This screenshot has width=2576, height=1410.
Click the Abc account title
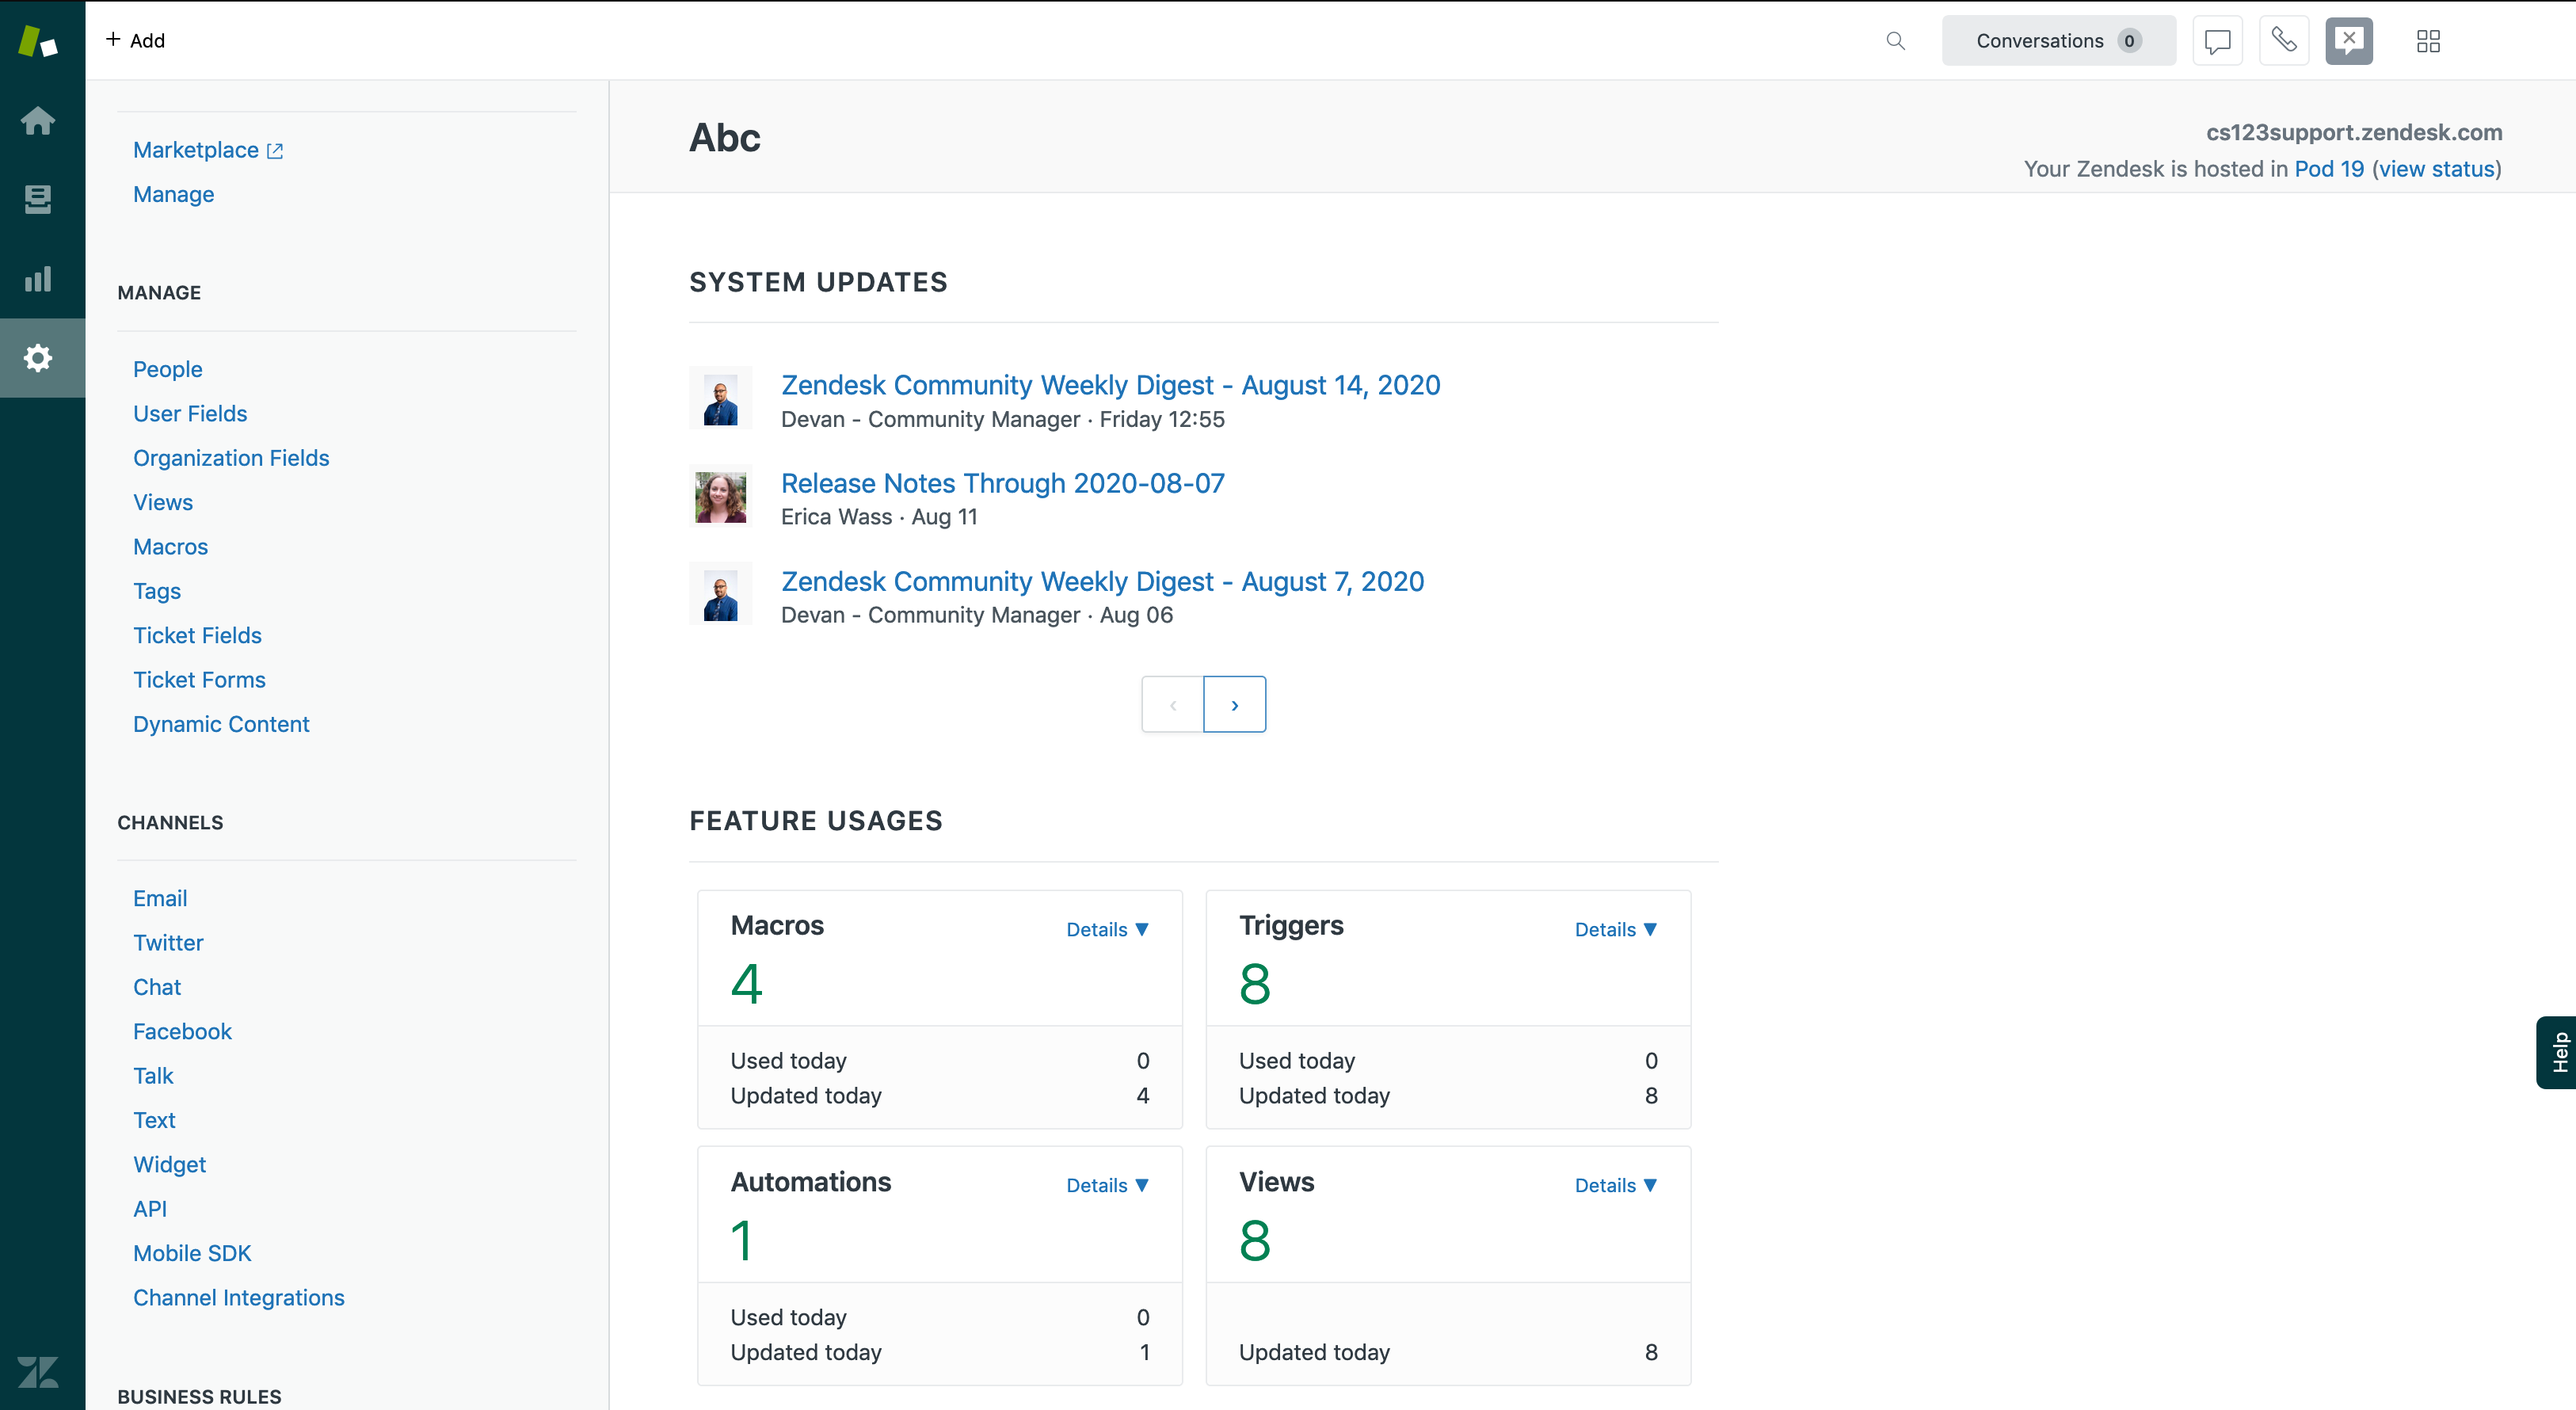tap(724, 137)
